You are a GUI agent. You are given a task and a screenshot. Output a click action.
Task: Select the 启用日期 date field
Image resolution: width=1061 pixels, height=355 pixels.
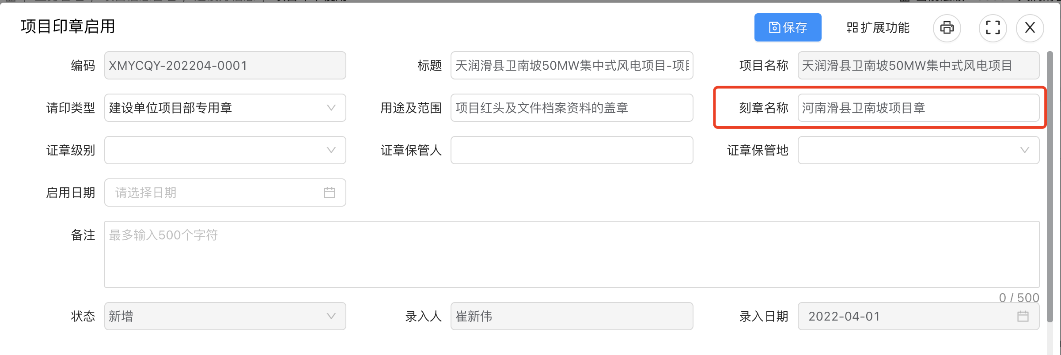point(225,193)
